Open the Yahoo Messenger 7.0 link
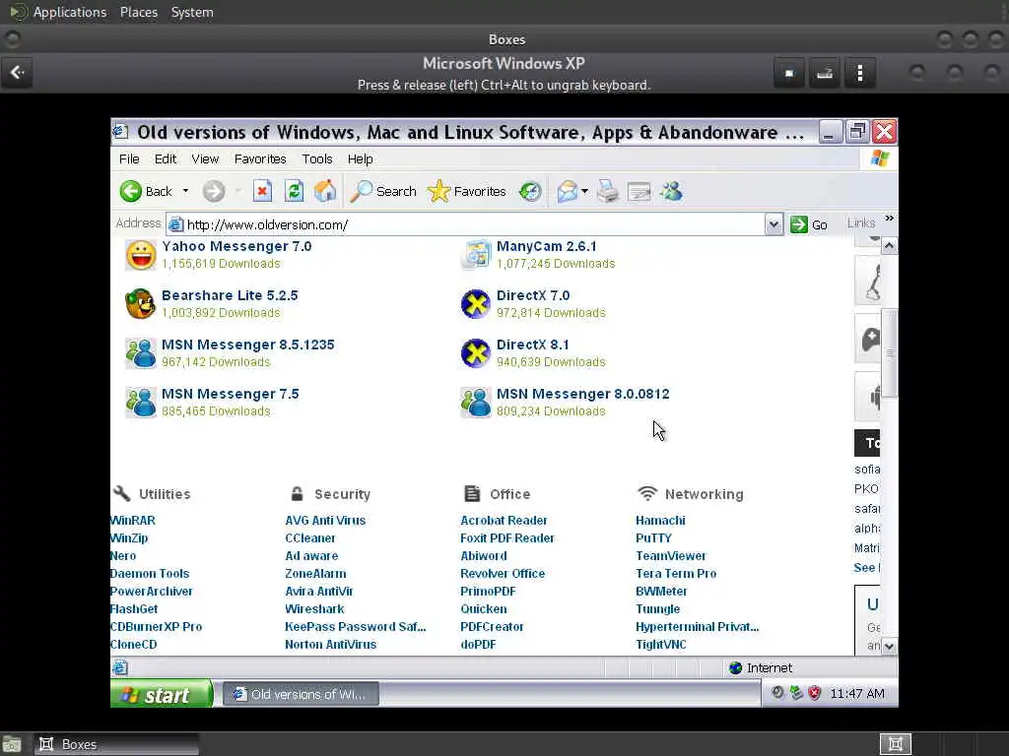Screen dimensions: 1009x756 (x=236, y=246)
